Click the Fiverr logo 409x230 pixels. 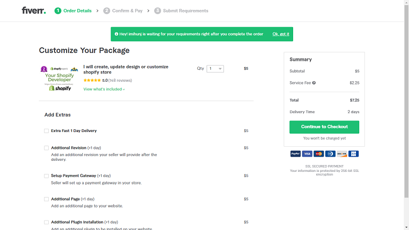34,10
